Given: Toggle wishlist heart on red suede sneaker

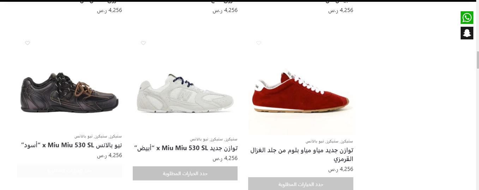Looking at the screenshot, I should click(259, 43).
